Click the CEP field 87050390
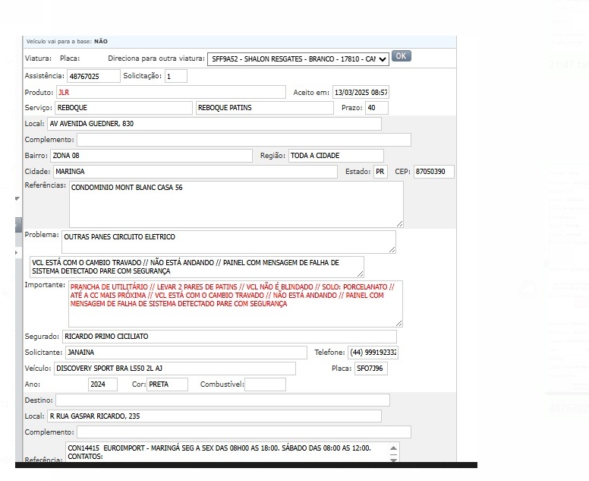The image size is (589, 481). 433,172
